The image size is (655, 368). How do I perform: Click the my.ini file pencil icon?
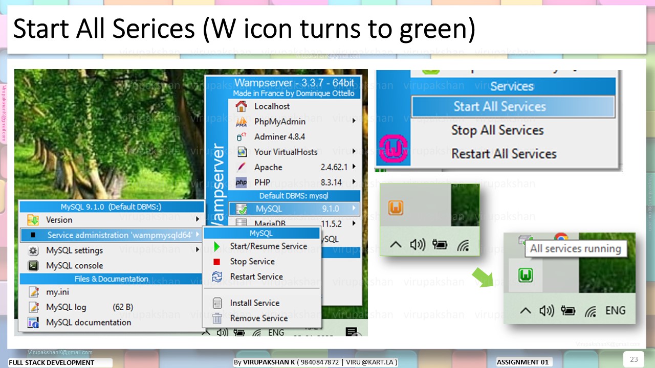[x=33, y=292]
